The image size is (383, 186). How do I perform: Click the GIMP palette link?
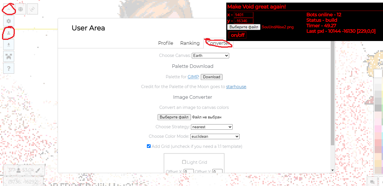coord(193,77)
